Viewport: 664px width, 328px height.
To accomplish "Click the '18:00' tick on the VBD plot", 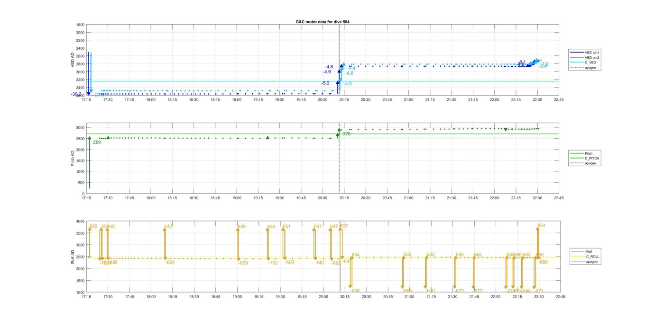I will pyautogui.click(x=151, y=100).
